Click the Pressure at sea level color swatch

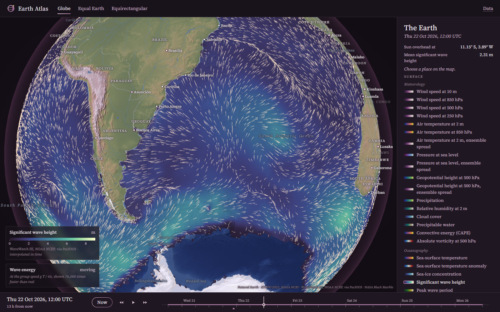(x=409, y=155)
